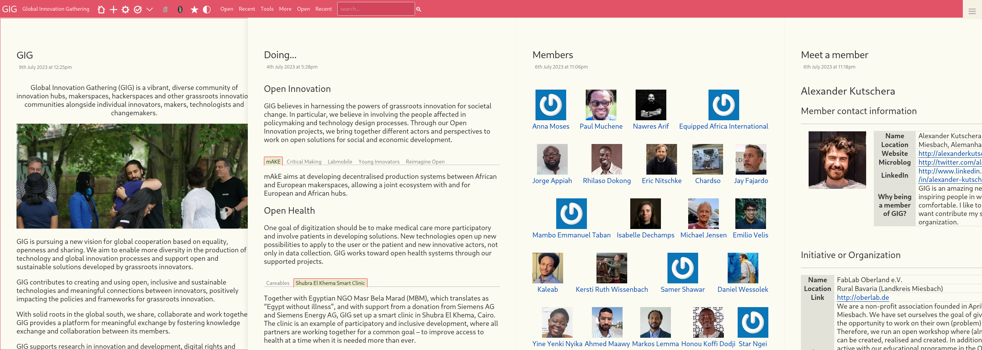The image size is (982, 350).
Task: Open the Paul Muchene member link
Action: pyautogui.click(x=601, y=126)
